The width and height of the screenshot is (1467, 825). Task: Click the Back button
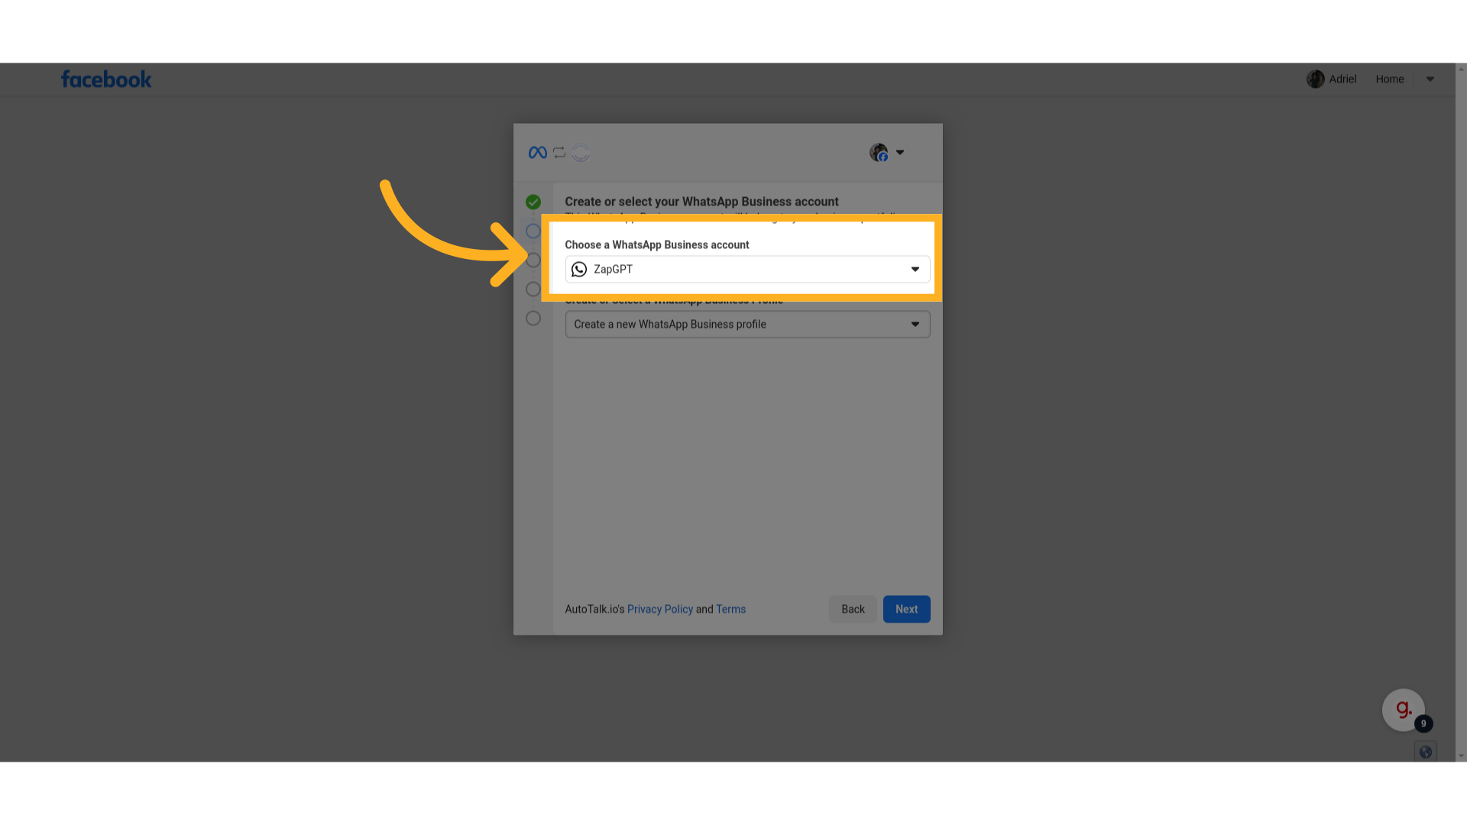coord(853,610)
